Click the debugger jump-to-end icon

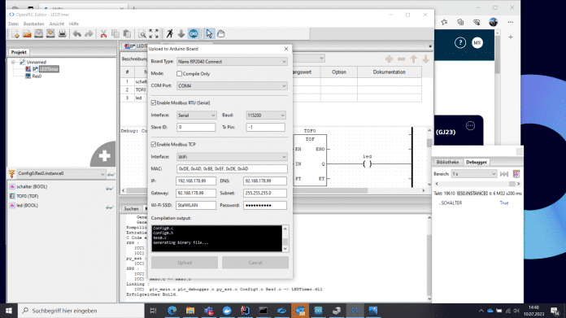point(504,174)
